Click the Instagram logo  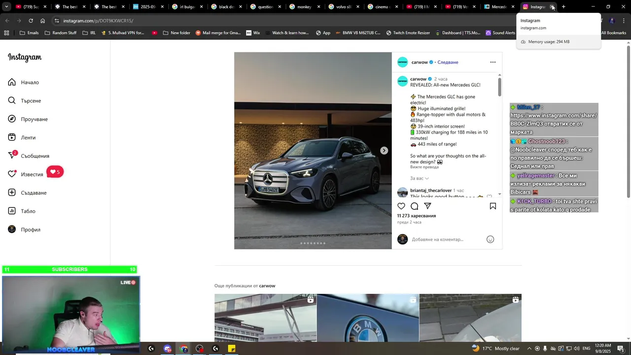pos(25,58)
